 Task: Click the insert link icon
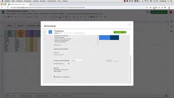click(89, 17)
